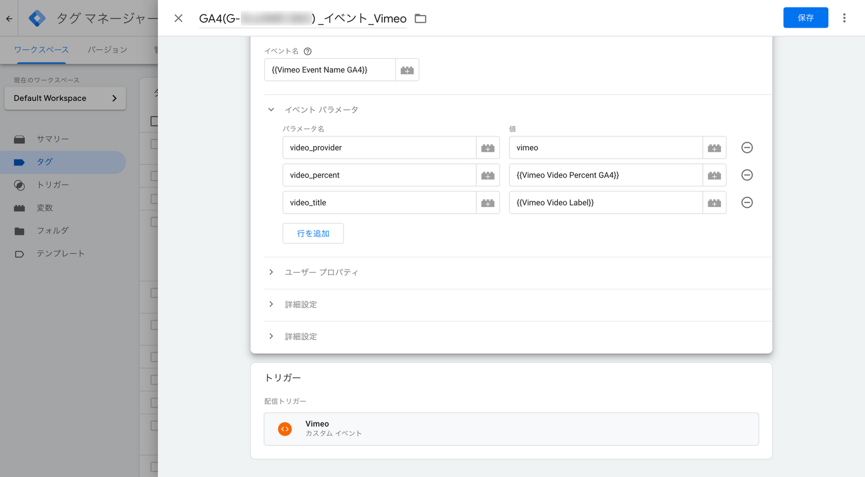
Task: Save the tag with 保存 button
Action: [806, 18]
